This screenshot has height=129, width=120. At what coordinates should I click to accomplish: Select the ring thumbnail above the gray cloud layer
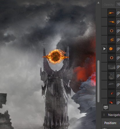pyautogui.click(x=112, y=58)
